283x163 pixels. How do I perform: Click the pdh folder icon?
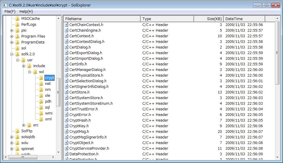tap(41, 101)
